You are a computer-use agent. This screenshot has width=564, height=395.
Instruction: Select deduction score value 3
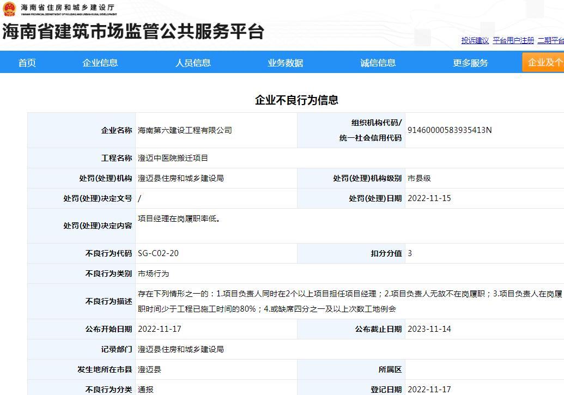tap(410, 253)
